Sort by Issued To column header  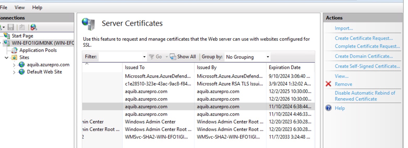[x=158, y=67]
